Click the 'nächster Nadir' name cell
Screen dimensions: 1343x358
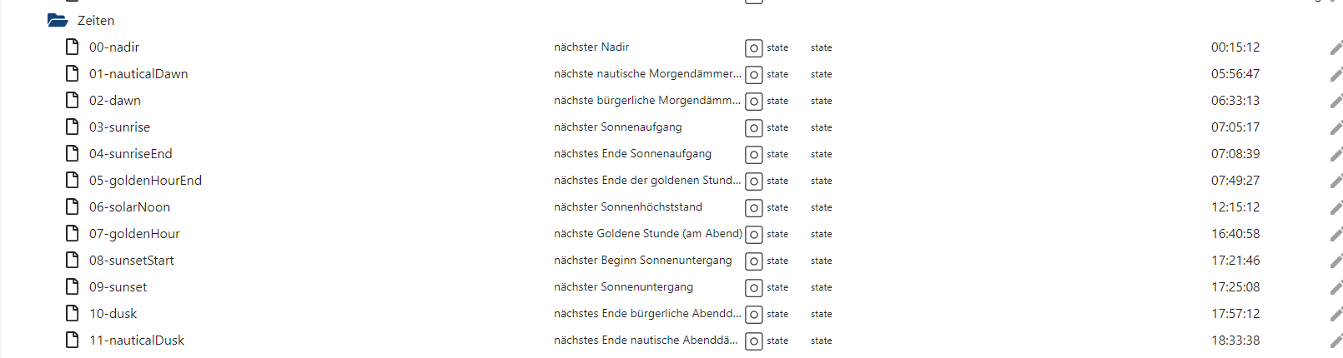point(591,47)
